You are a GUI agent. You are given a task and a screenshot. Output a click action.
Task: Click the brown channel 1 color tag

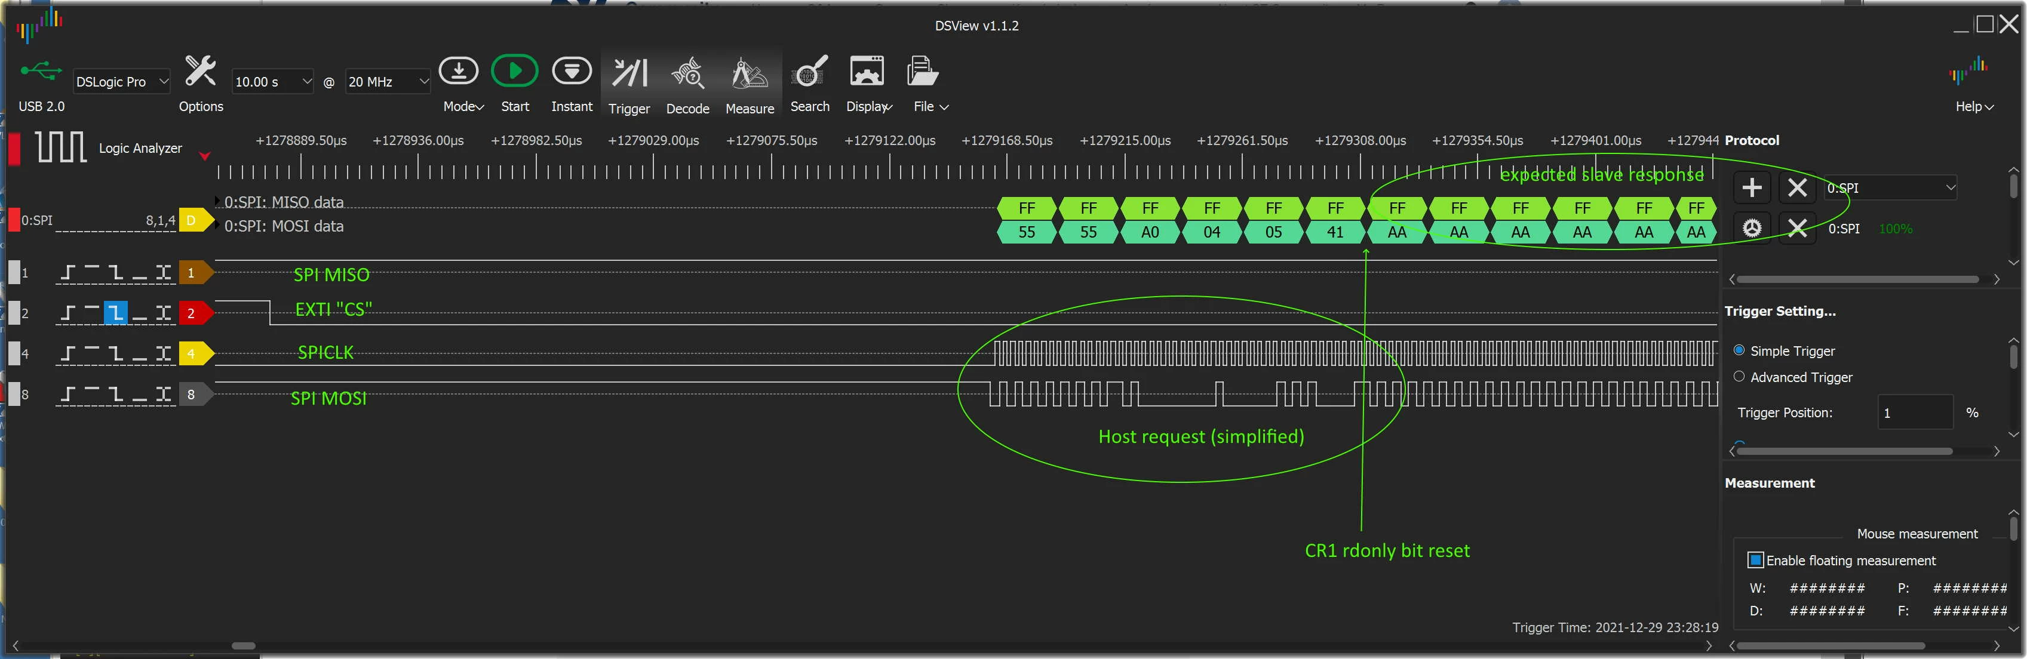pos(195,273)
